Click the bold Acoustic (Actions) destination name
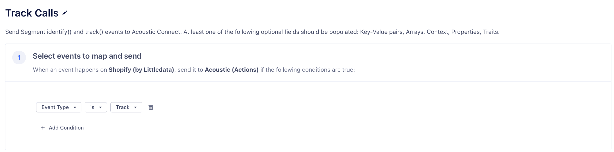 point(232,70)
